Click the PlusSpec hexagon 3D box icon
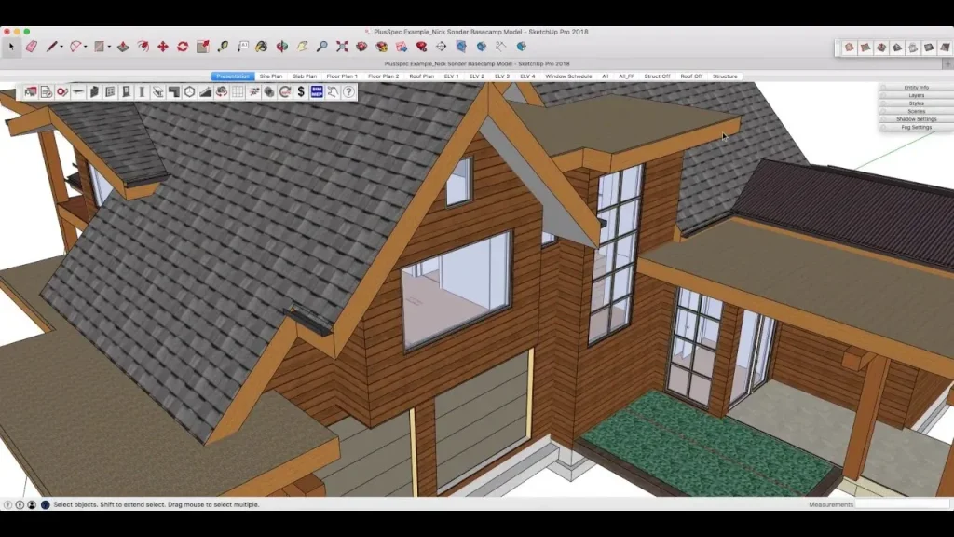Screen dimensions: 954x537 (x=190, y=92)
